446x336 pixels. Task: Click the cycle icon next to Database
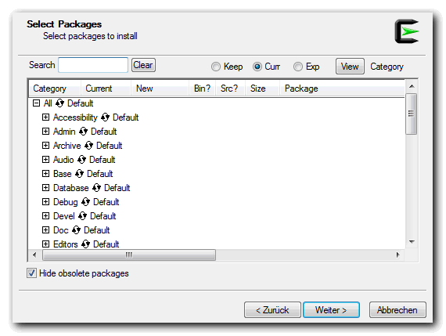[x=96, y=188]
